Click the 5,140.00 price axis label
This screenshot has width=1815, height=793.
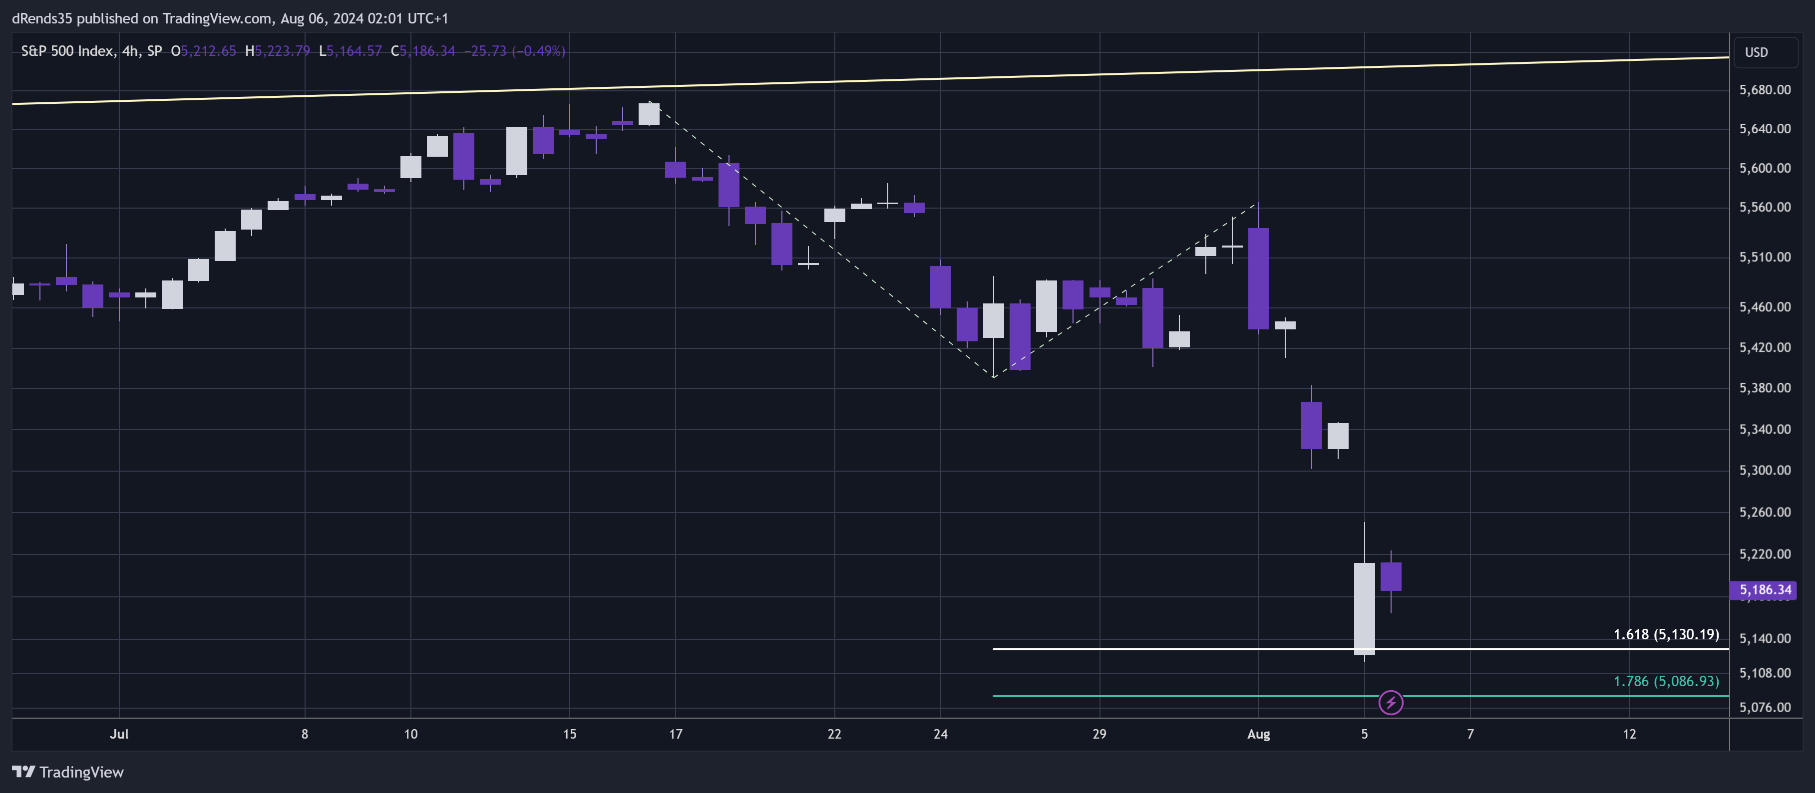click(1765, 638)
